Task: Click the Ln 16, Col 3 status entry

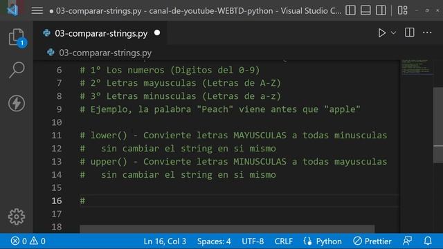Action: click(x=165, y=241)
